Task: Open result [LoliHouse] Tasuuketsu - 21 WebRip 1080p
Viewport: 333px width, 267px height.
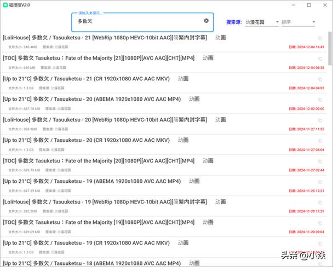Action: (x=105, y=38)
